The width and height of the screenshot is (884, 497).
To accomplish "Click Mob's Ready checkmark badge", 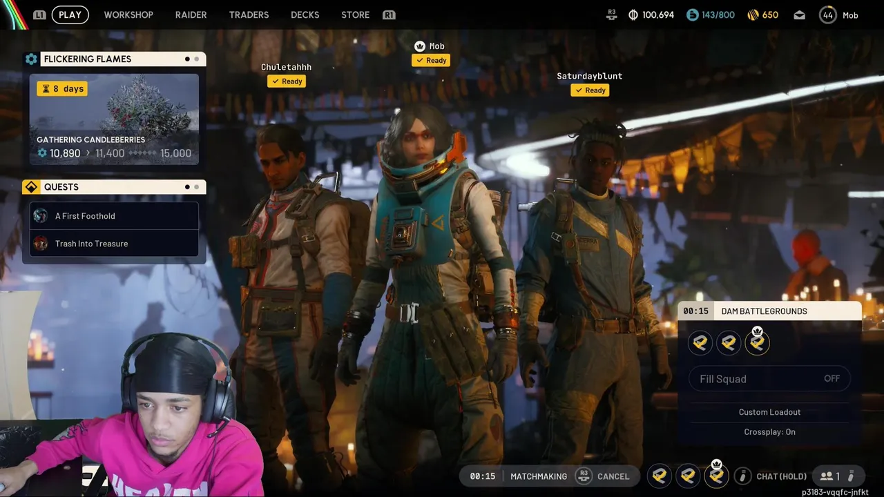I will (431, 61).
